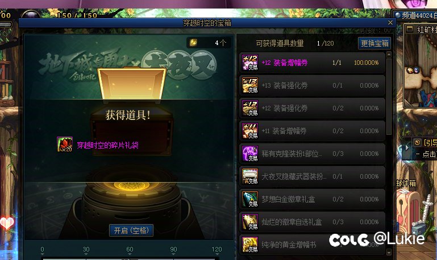Click the +11 装备增幅券 item icon
This screenshot has height=260, width=437.
click(x=249, y=131)
